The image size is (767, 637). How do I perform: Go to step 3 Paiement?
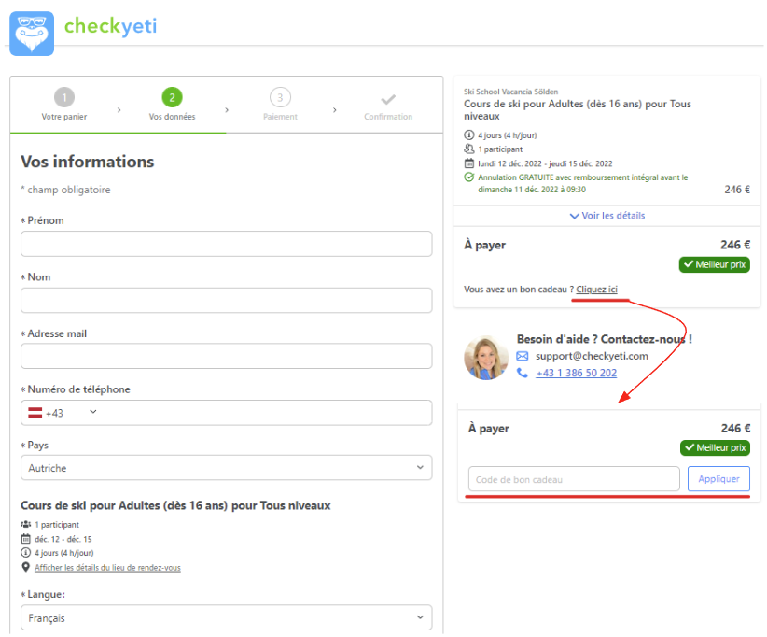[x=280, y=104]
